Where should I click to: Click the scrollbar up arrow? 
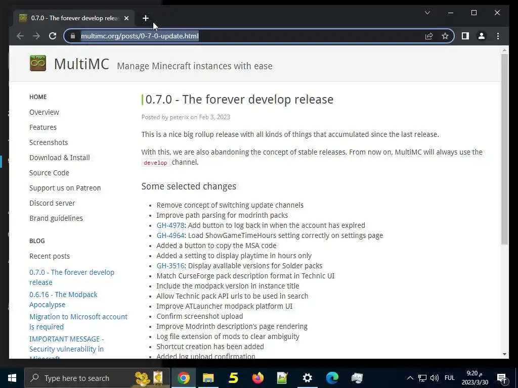pos(504,50)
